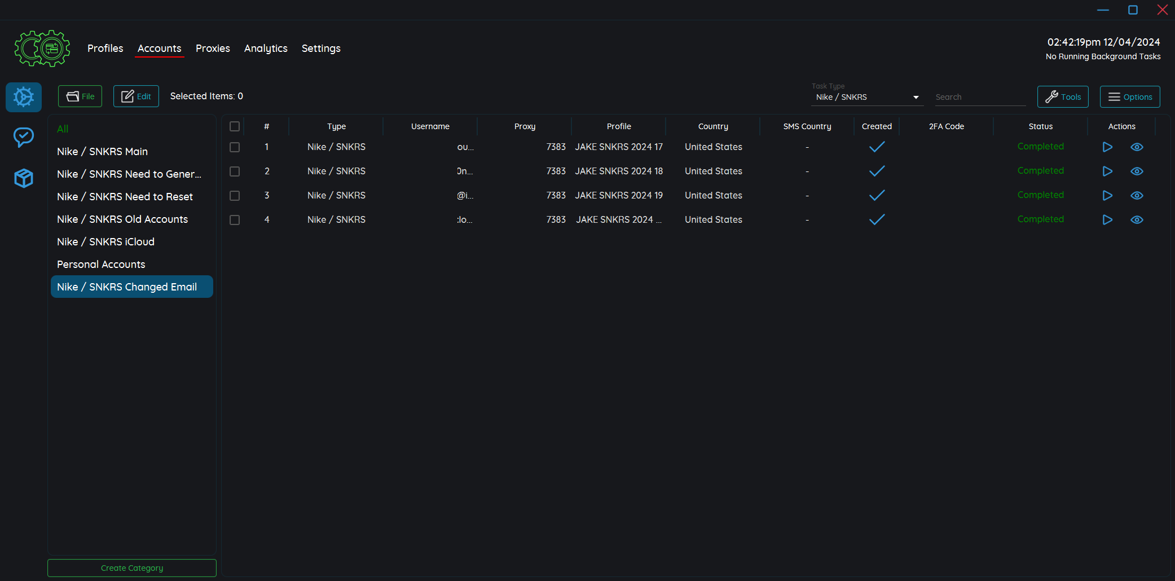This screenshot has height=581, width=1175.
Task: Switch to the Proxies tab
Action: coord(213,49)
